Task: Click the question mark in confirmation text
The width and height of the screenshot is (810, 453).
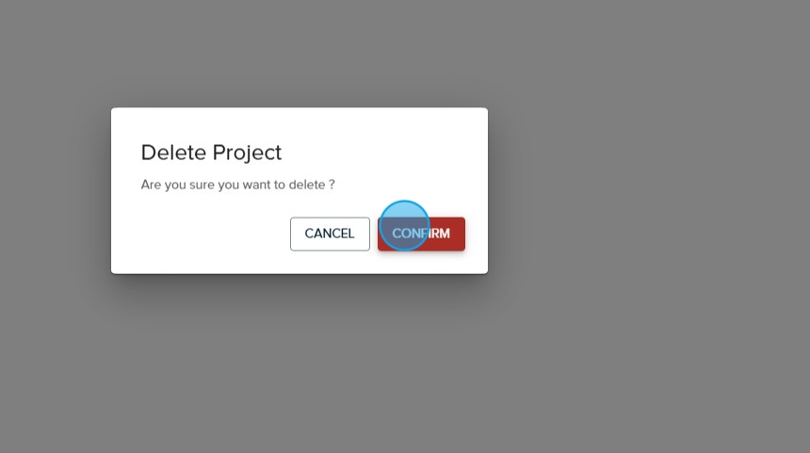Action: pyautogui.click(x=332, y=185)
